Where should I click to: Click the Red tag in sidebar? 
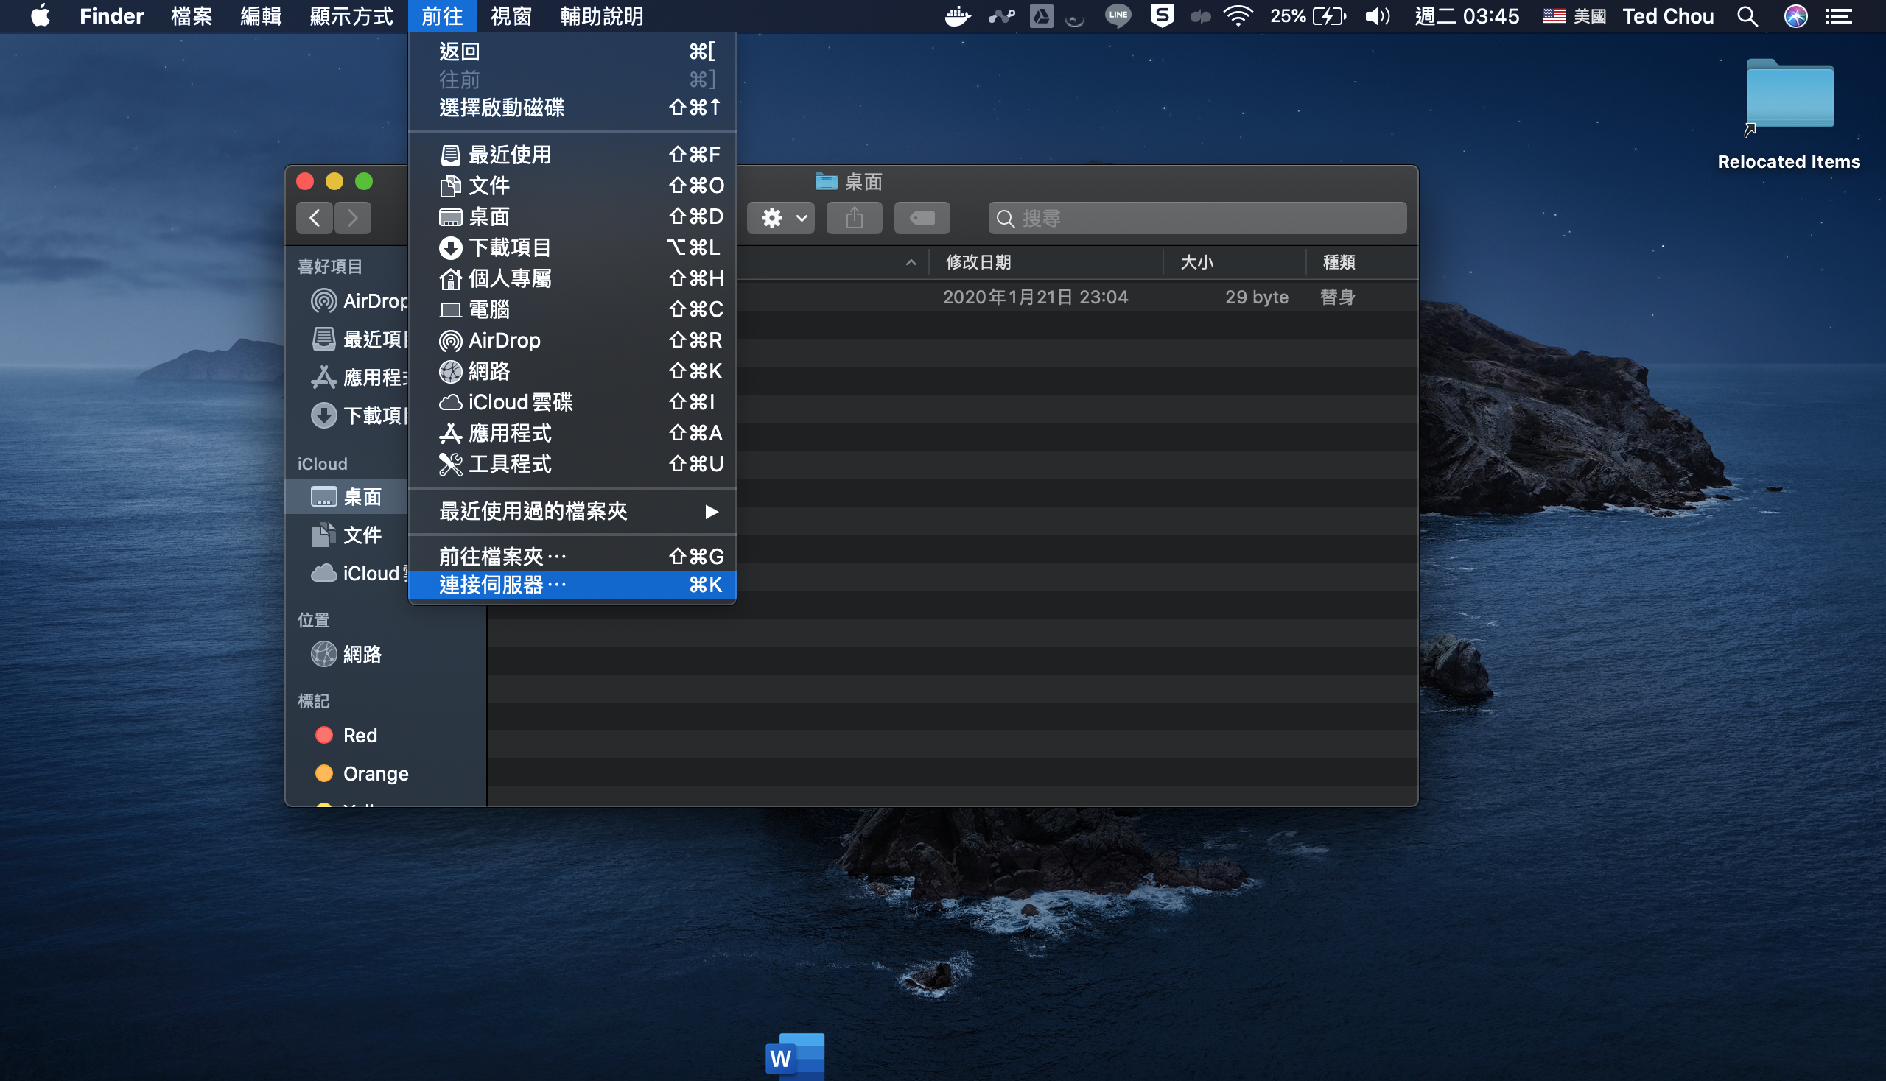point(360,735)
